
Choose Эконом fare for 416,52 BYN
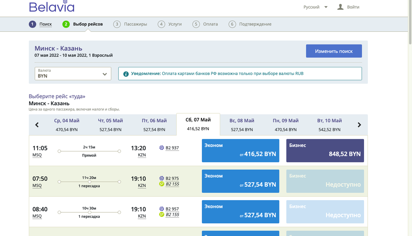click(x=240, y=151)
